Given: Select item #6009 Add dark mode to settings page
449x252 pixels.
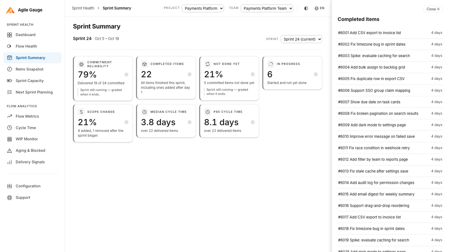Looking at the screenshot, I should (x=390, y=125).
